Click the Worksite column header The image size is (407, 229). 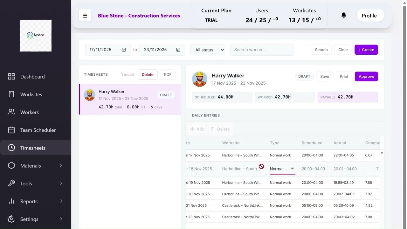(x=231, y=143)
